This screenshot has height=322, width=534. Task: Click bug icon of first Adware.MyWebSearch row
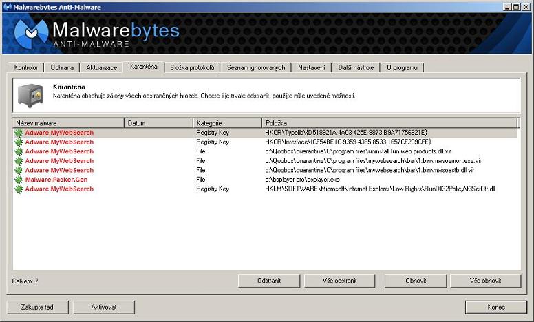pyautogui.click(x=19, y=133)
